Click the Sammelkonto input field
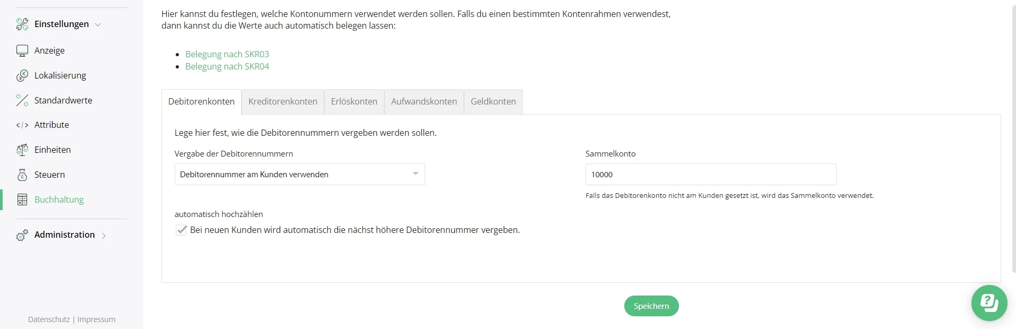Viewport: 1016px width, 329px height. click(711, 174)
